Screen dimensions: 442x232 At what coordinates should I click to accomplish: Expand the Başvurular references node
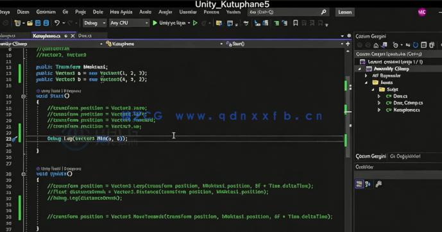(366, 76)
